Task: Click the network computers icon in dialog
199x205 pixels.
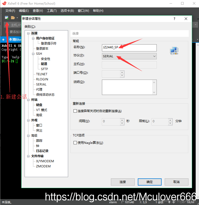Action: [174, 51]
